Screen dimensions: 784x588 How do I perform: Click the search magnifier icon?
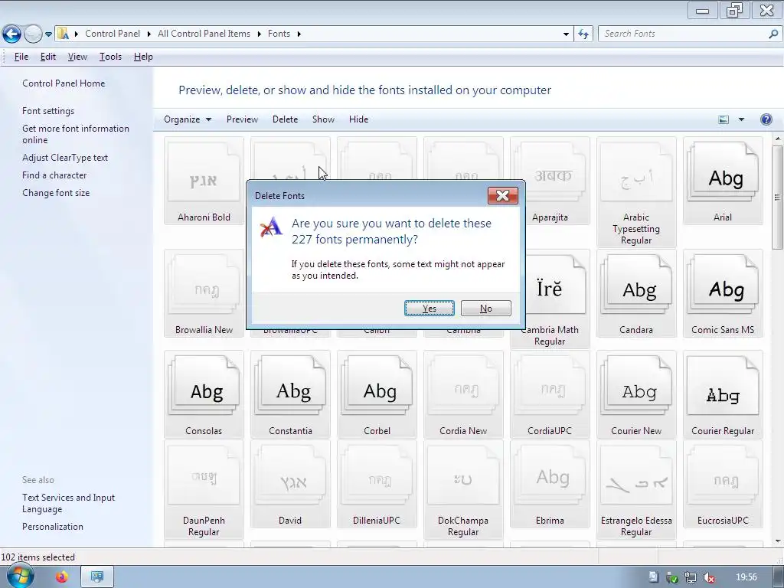point(773,34)
